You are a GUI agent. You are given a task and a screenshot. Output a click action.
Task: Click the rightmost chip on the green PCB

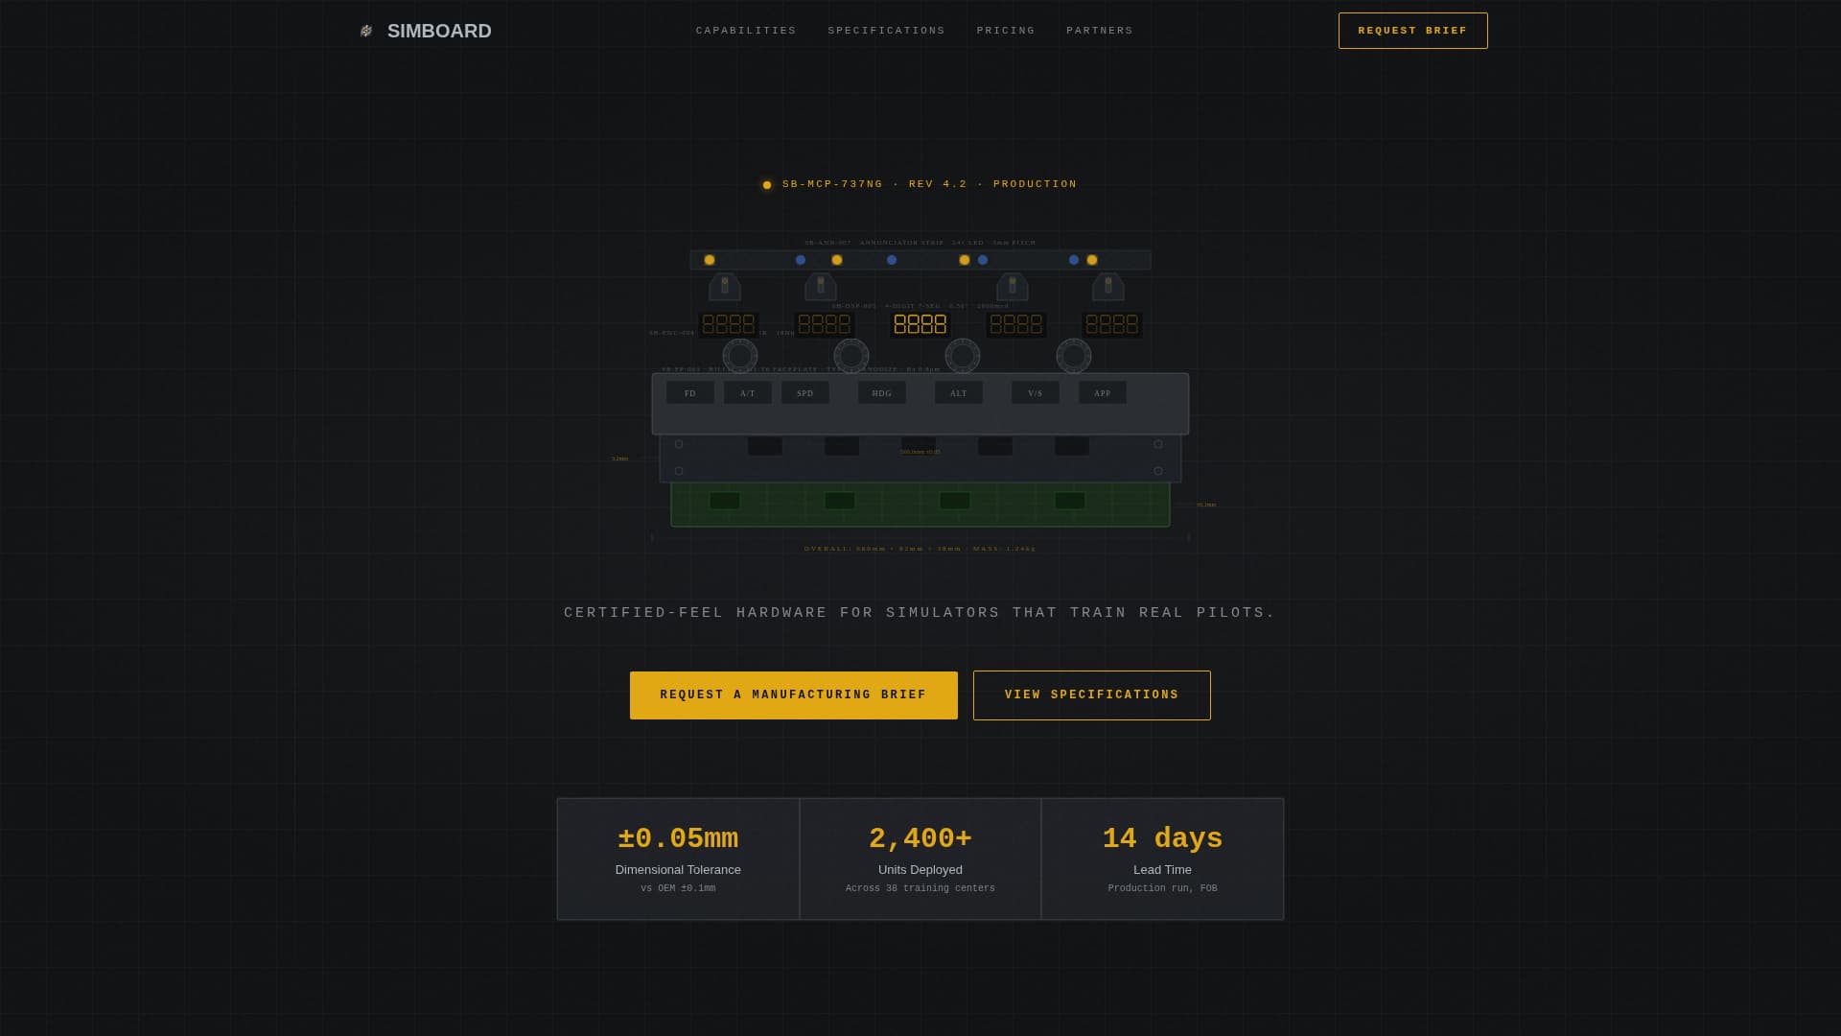pyautogui.click(x=1070, y=501)
